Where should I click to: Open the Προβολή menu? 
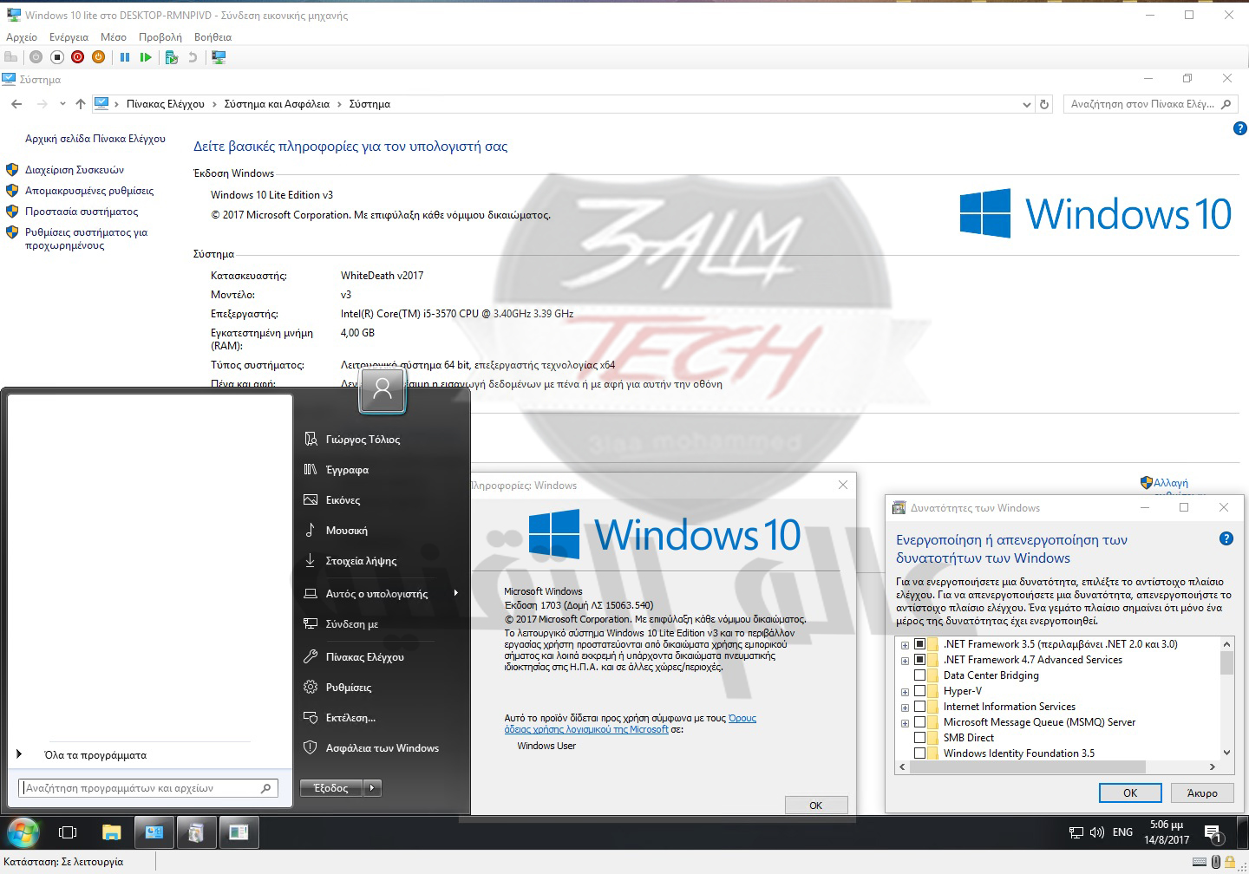160,37
